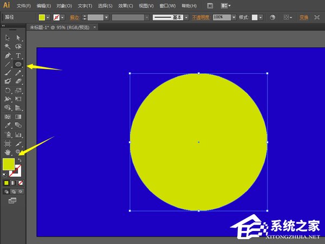Select the Hand tool
This screenshot has width=325, height=244.
click(x=8, y=152)
